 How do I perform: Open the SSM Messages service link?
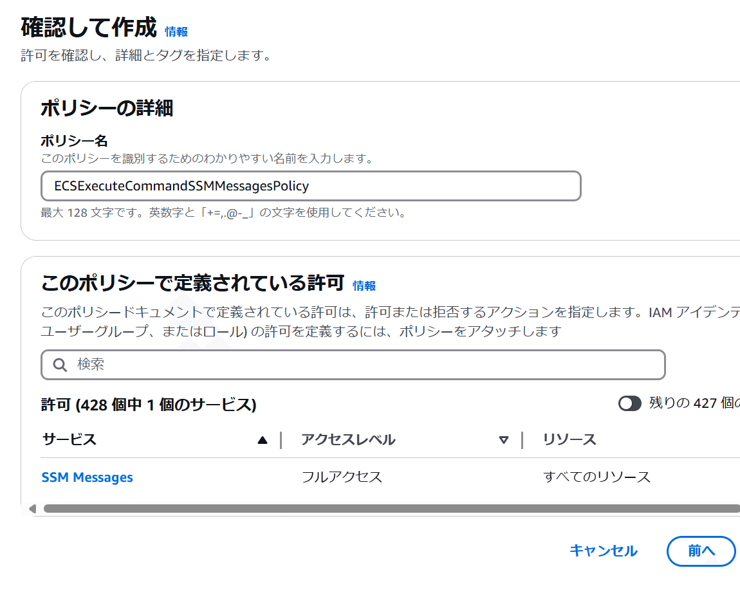click(x=87, y=477)
